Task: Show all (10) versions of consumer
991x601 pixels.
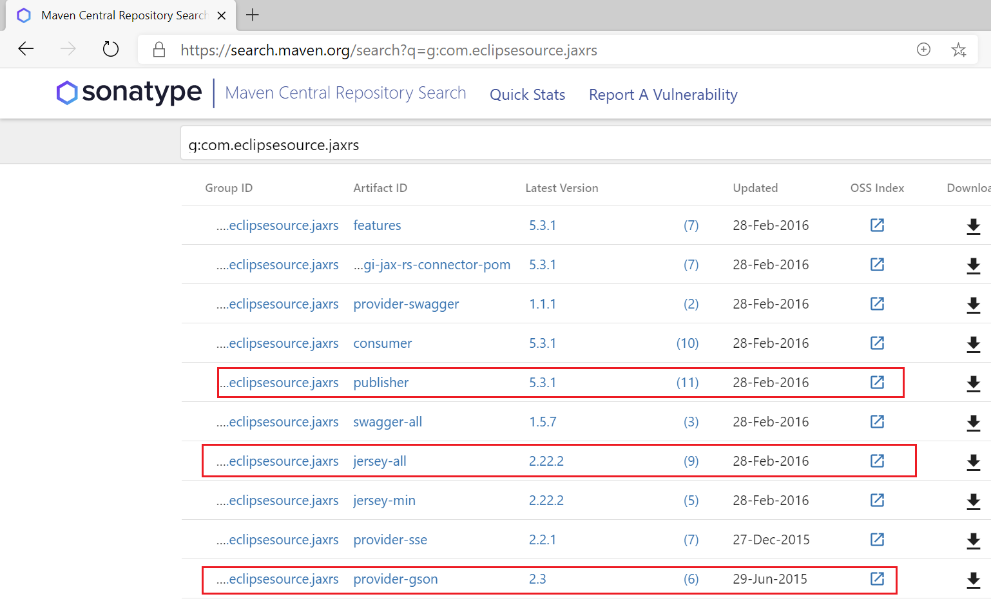Action: pyautogui.click(x=688, y=343)
